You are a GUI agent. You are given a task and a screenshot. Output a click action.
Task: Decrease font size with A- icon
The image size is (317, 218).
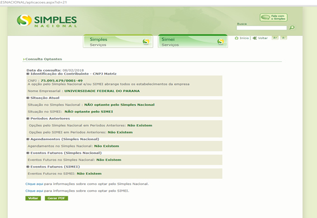(x=283, y=38)
